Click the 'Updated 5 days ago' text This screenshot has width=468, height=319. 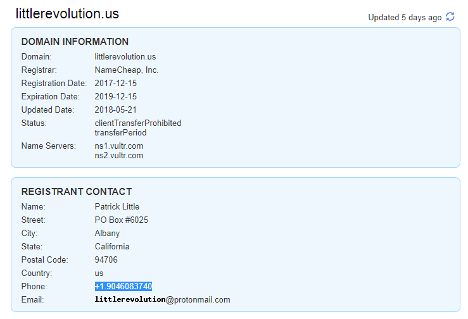pyautogui.click(x=405, y=18)
